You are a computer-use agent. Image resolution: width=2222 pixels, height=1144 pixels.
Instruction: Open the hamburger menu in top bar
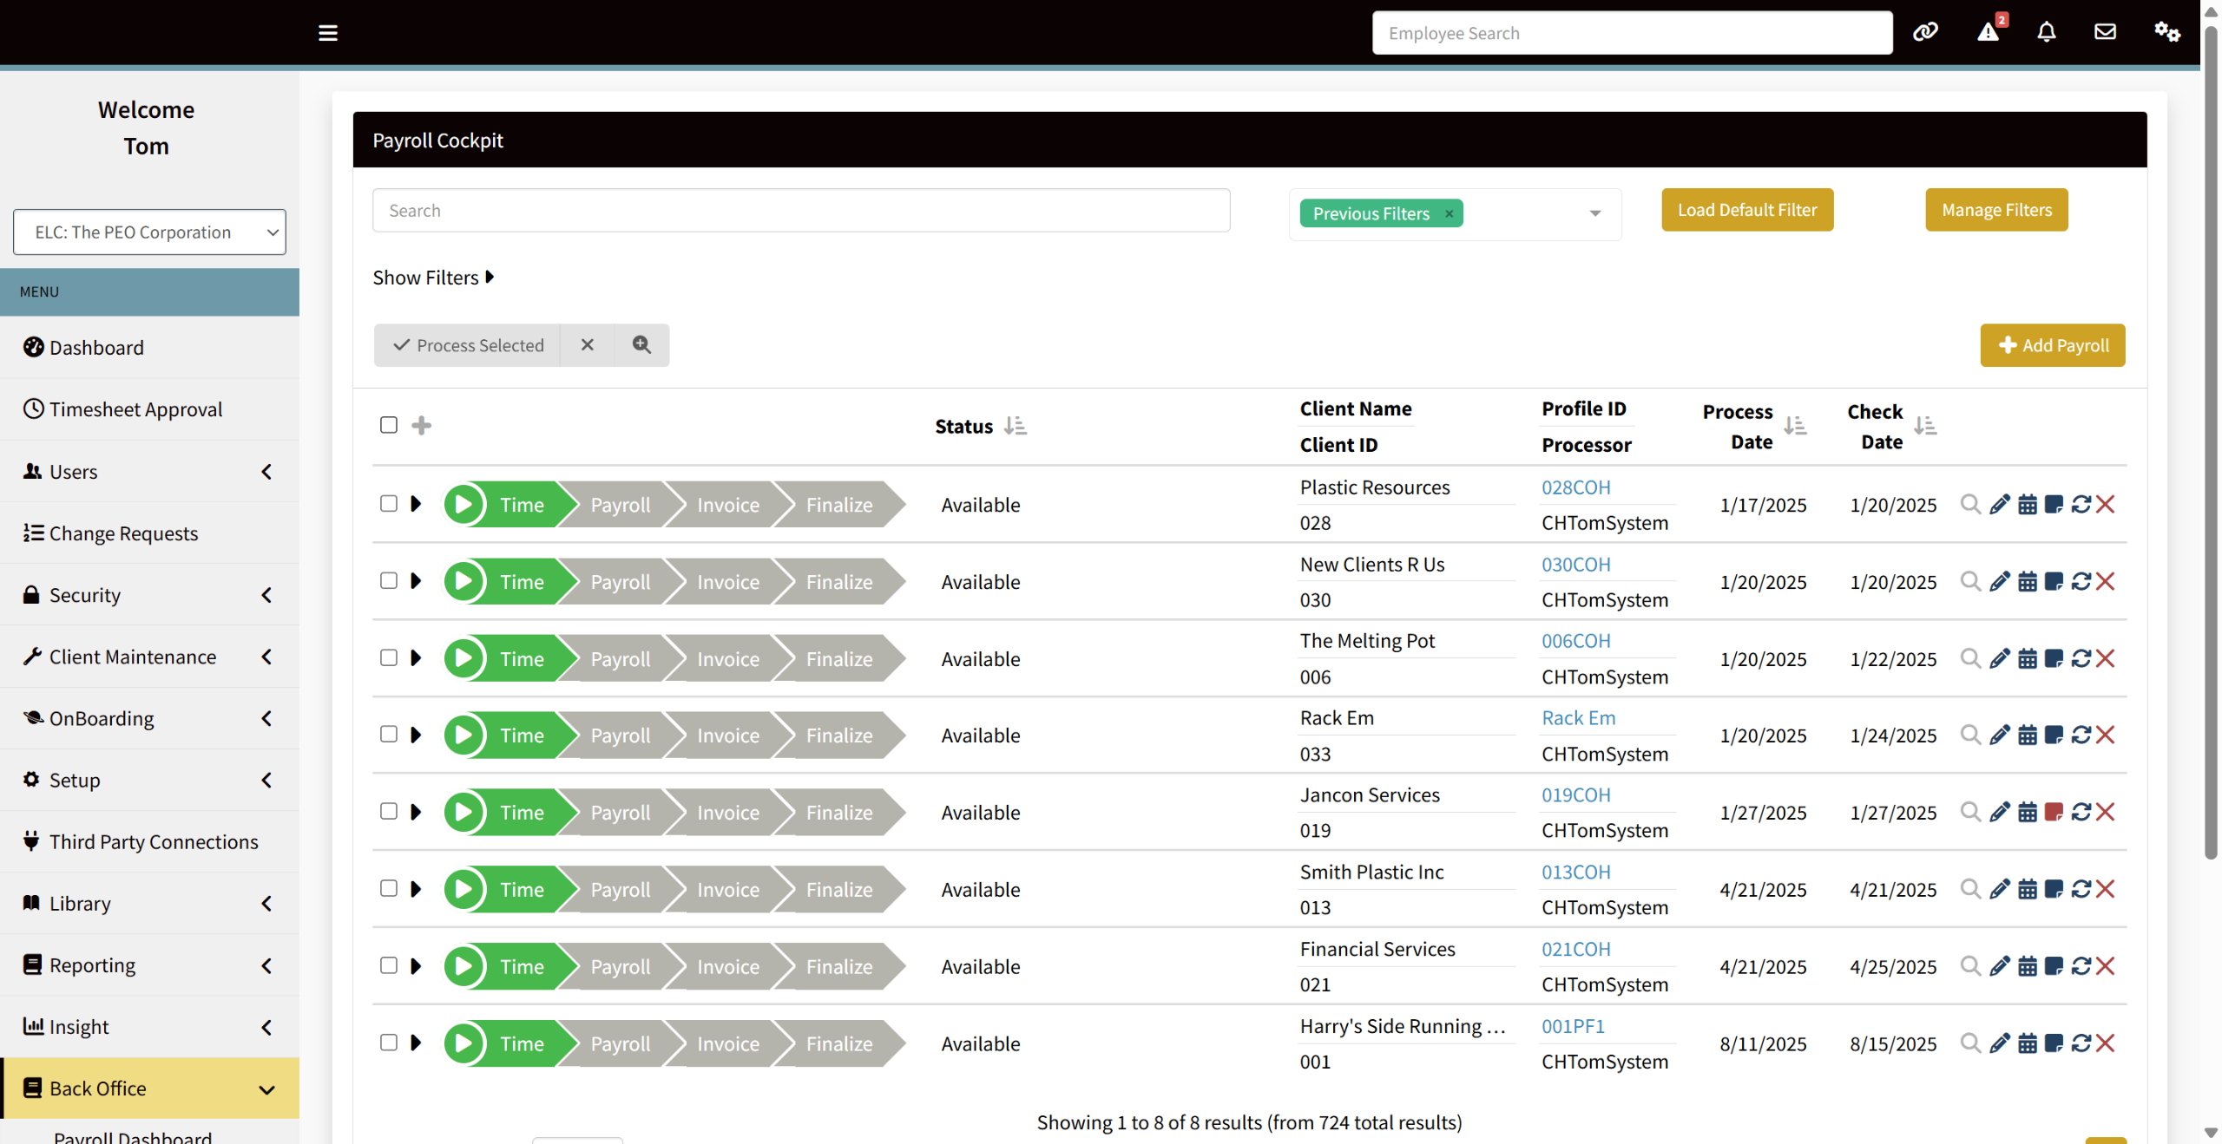327,33
